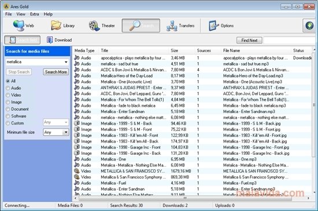Click the Stop Search button

click(19, 72)
